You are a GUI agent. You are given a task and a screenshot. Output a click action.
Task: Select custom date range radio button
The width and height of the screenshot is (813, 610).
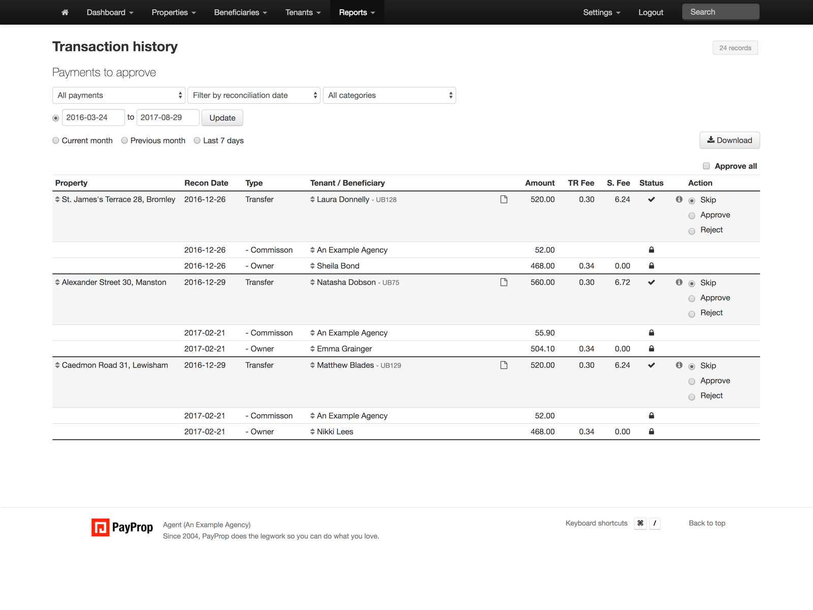click(x=56, y=118)
